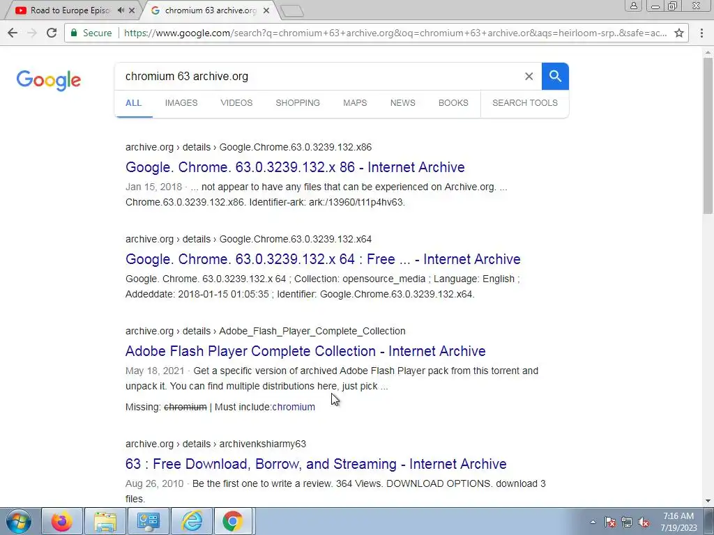Viewport: 714px width, 535px height.
Task: Open the 63 Free Download, Borrow result
Action: (x=316, y=463)
